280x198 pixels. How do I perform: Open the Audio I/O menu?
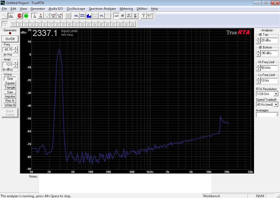[x=56, y=9]
